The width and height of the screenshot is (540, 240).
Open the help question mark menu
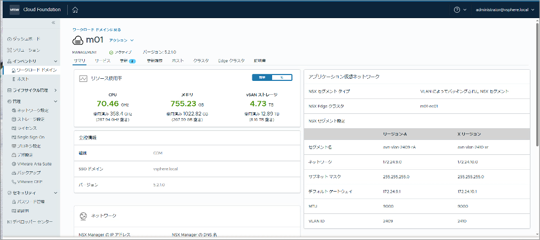tap(457, 10)
